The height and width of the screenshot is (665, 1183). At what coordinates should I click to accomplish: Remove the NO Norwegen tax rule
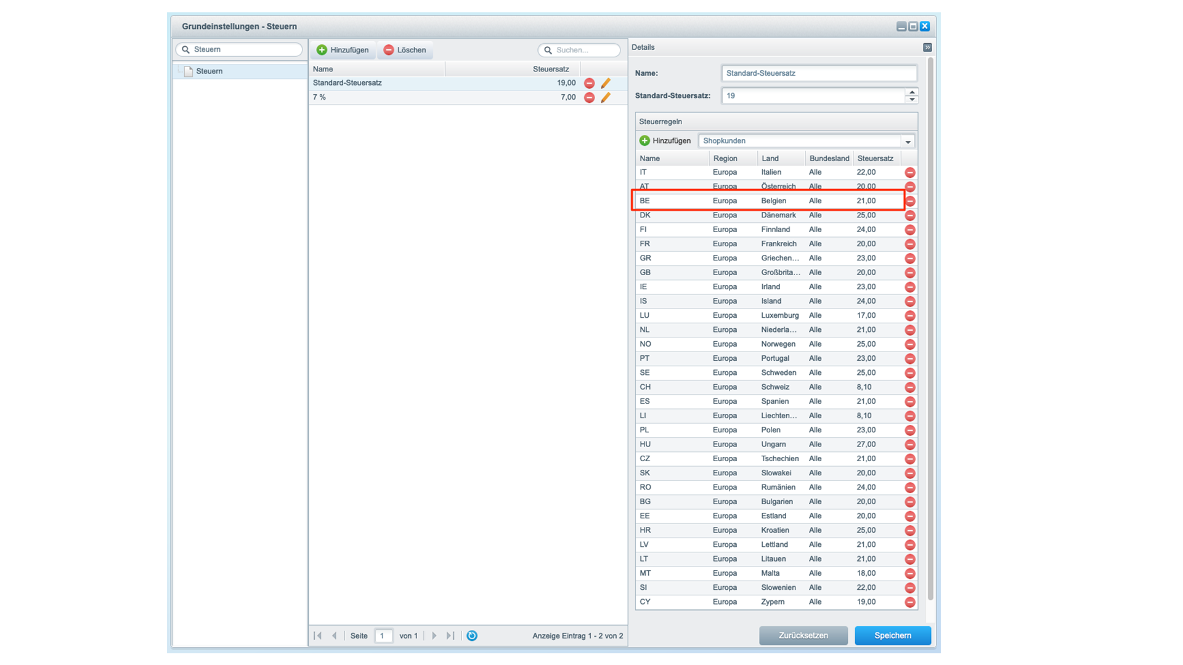click(909, 344)
